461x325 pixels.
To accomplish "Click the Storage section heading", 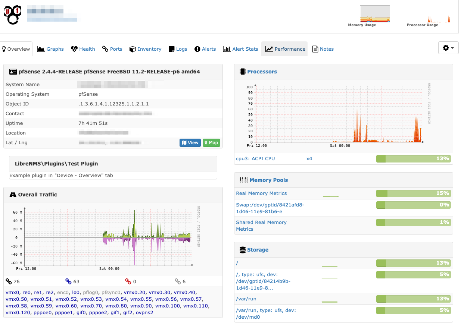I will (x=258, y=250).
